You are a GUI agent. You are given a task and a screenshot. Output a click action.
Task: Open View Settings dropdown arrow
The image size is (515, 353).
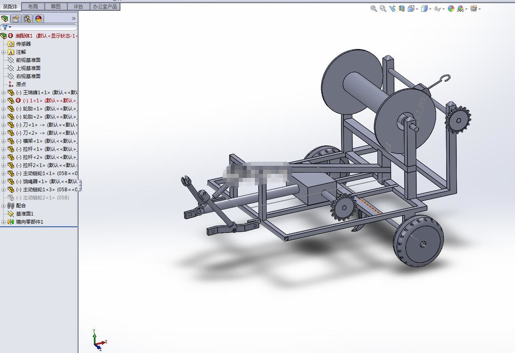479,9
